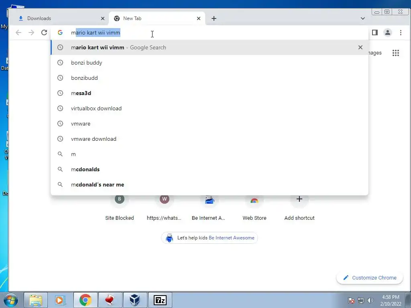Open Windows Explorer from taskbar
Screen dimensions: 411x308
(36, 300)
